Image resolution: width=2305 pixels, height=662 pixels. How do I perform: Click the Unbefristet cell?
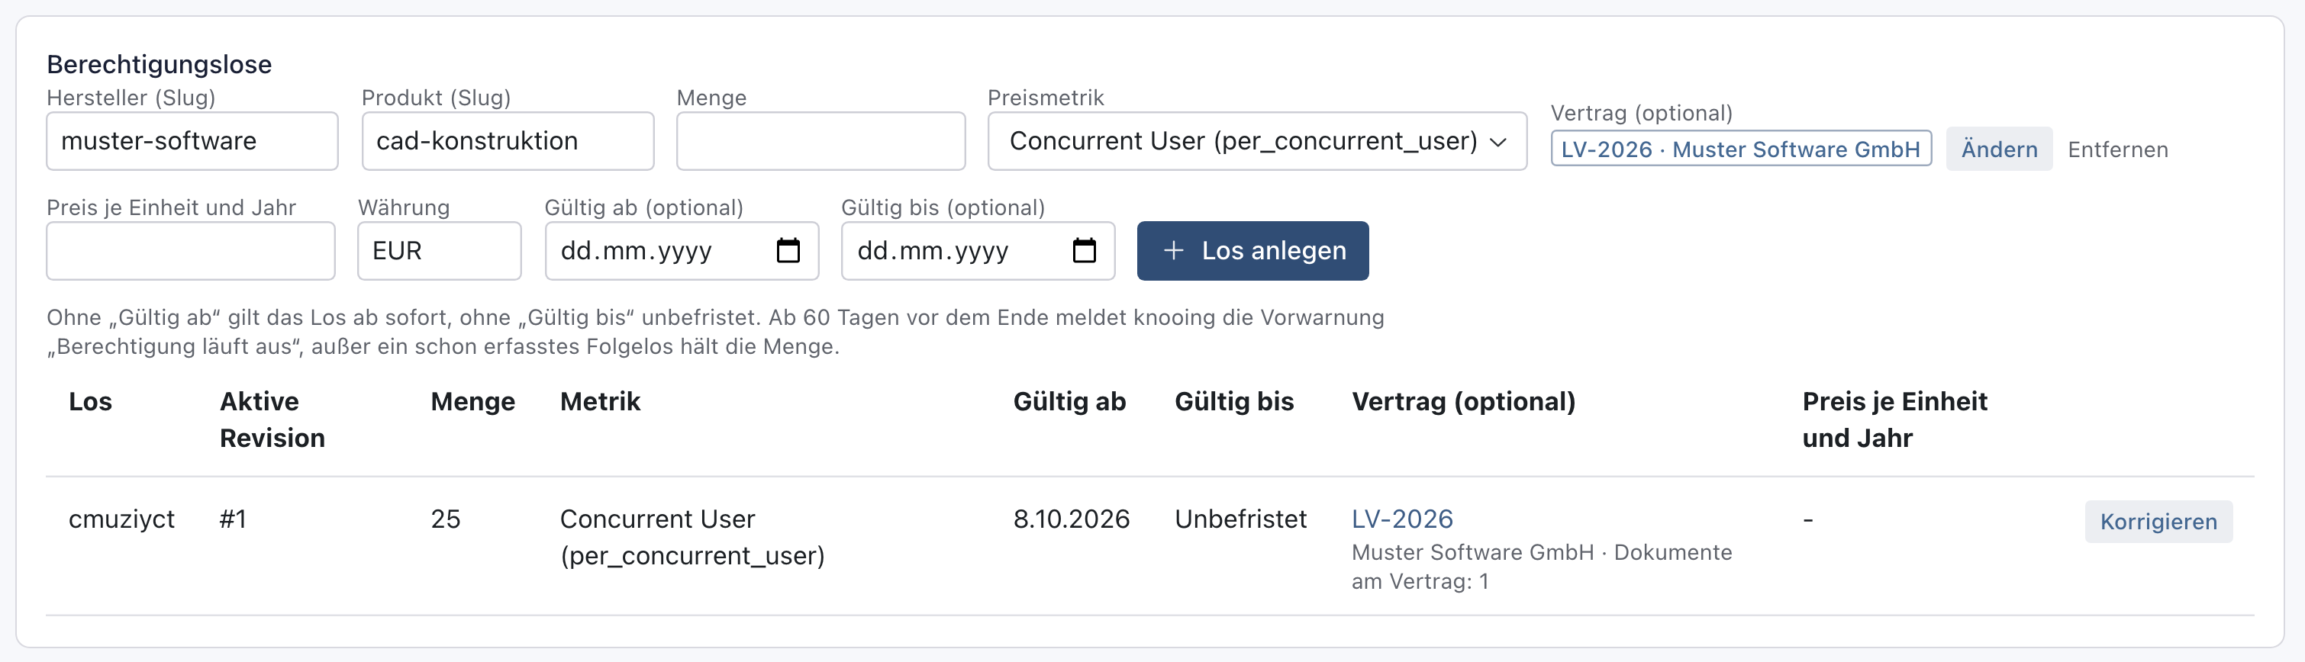coord(1240,519)
